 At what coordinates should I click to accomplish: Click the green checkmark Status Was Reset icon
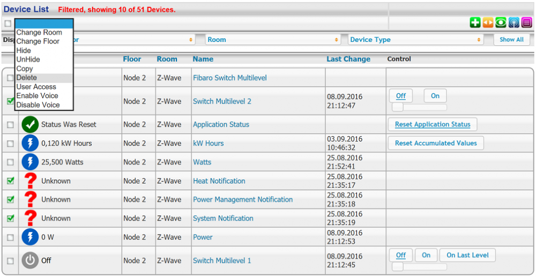click(30, 125)
